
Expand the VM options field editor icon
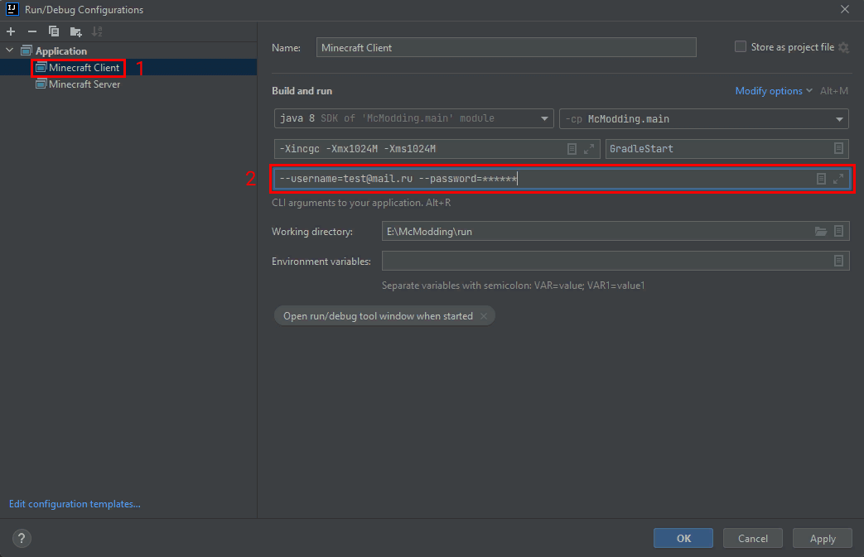point(589,149)
